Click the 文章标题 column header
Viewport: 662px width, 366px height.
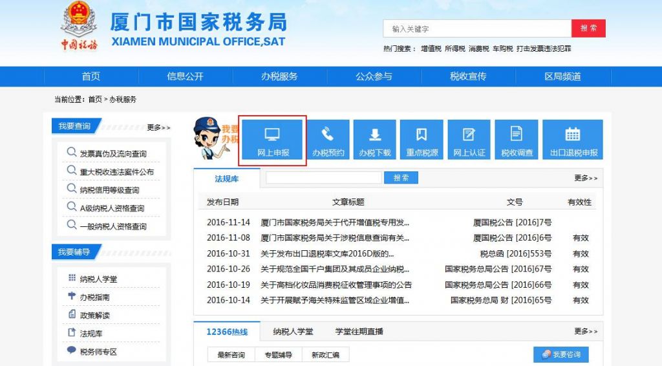pyautogui.click(x=348, y=202)
